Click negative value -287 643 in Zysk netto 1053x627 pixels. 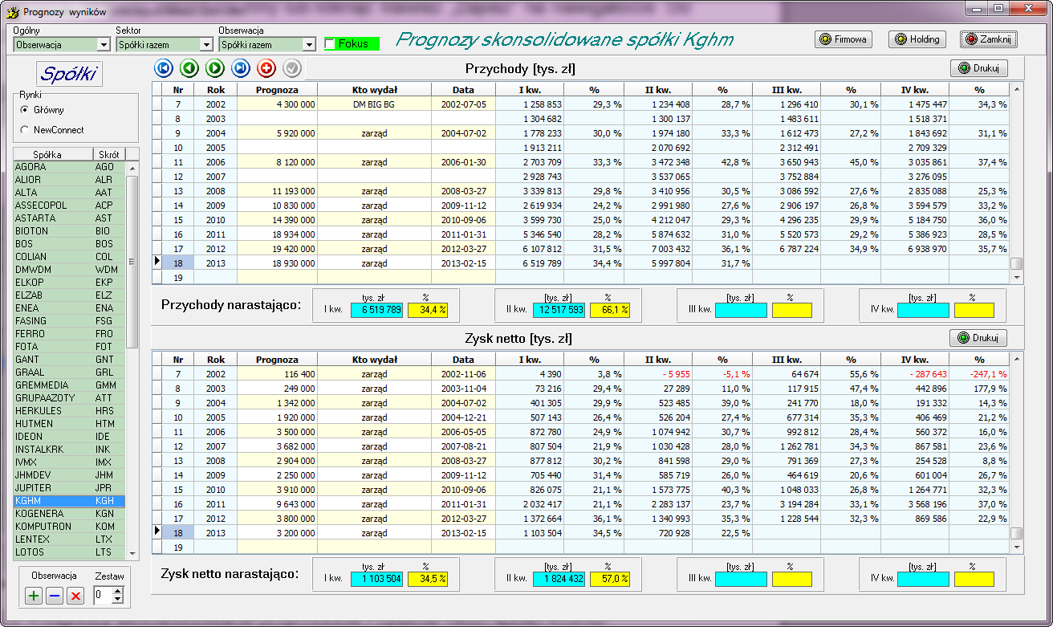point(915,374)
